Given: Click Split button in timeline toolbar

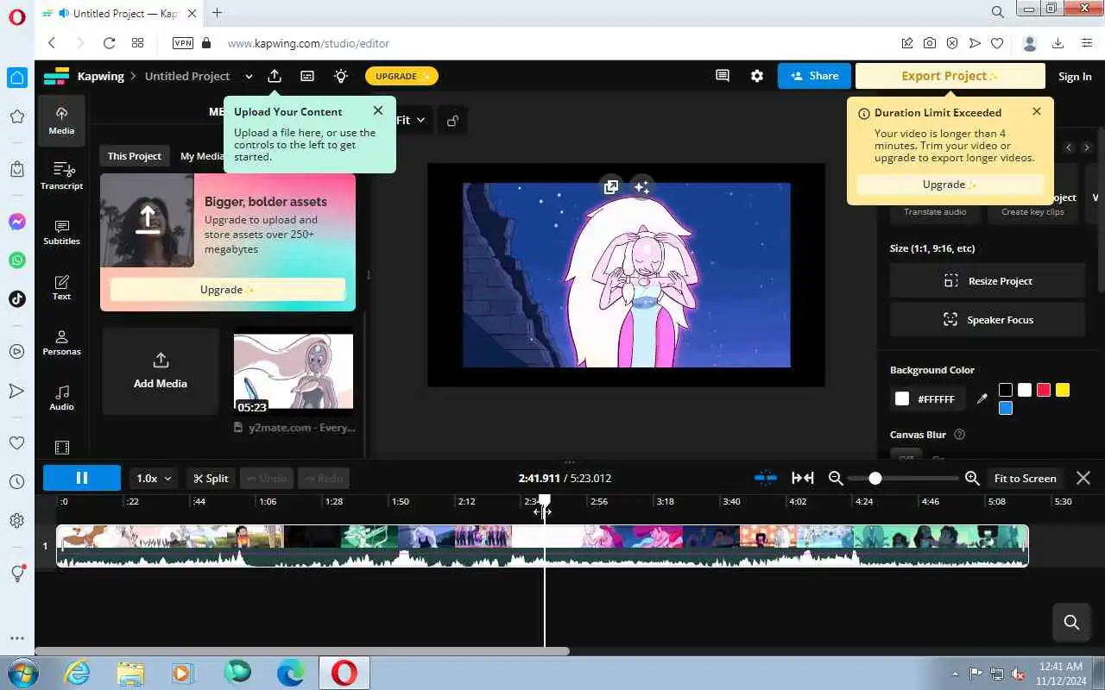Looking at the screenshot, I should pyautogui.click(x=212, y=478).
